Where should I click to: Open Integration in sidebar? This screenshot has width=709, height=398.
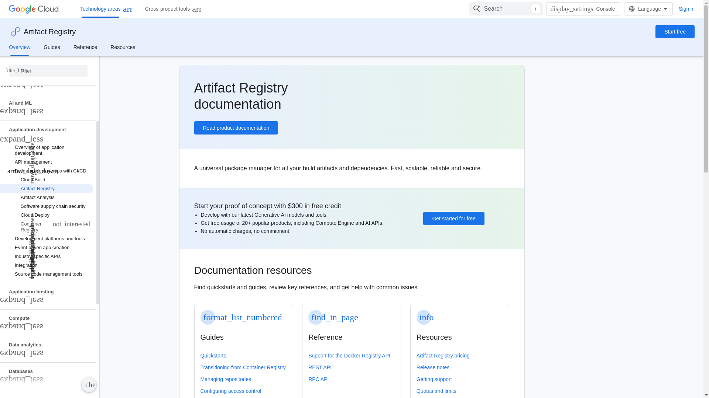(x=26, y=265)
